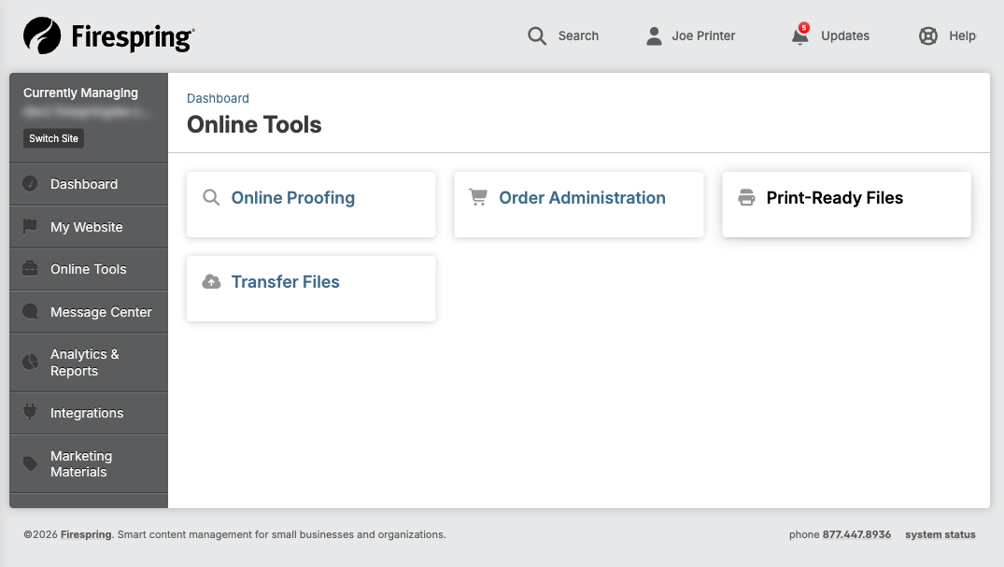The height and width of the screenshot is (567, 1004).
Task: Click the Firespring flame logo
Action: [x=42, y=35]
